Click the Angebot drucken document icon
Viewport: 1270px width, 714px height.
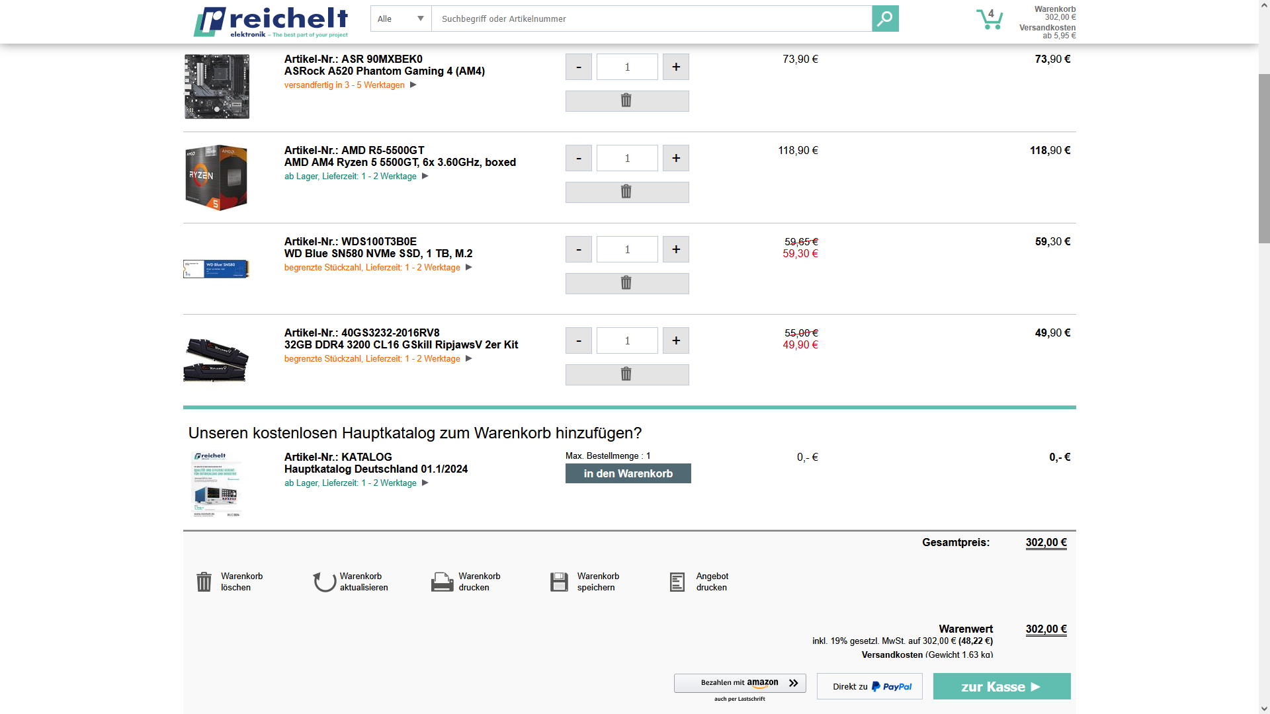pos(677,582)
